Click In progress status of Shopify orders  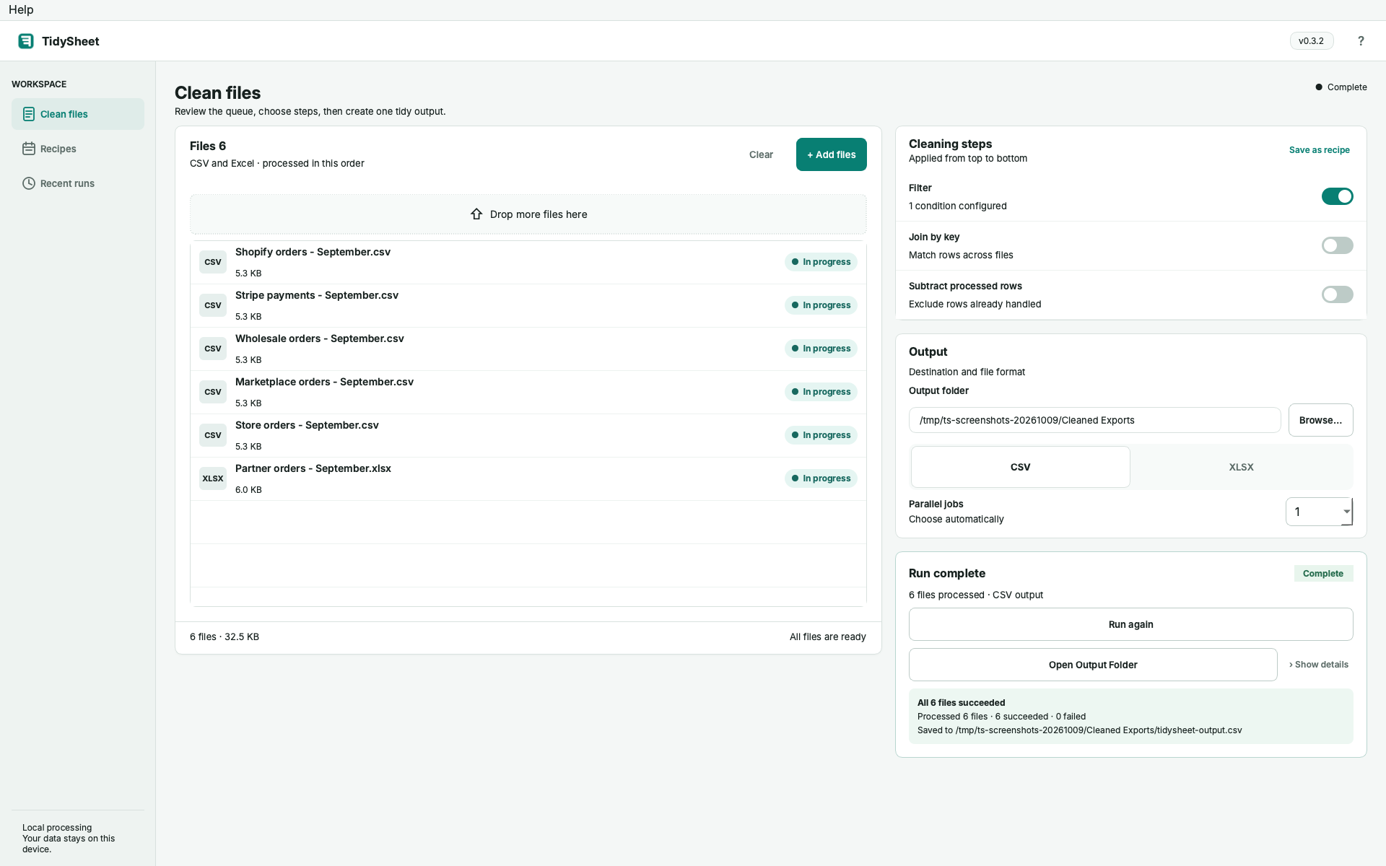point(821,262)
